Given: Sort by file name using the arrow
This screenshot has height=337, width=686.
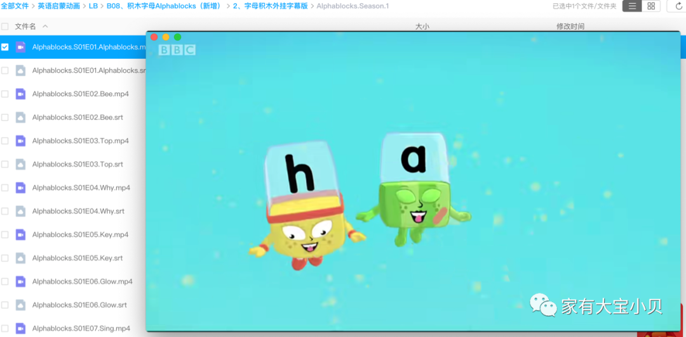Looking at the screenshot, I should 45,26.
